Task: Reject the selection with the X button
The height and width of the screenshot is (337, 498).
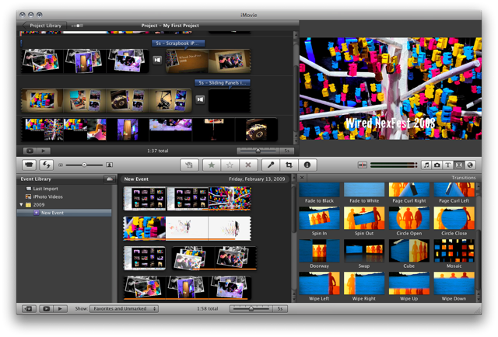Action: pos(248,165)
